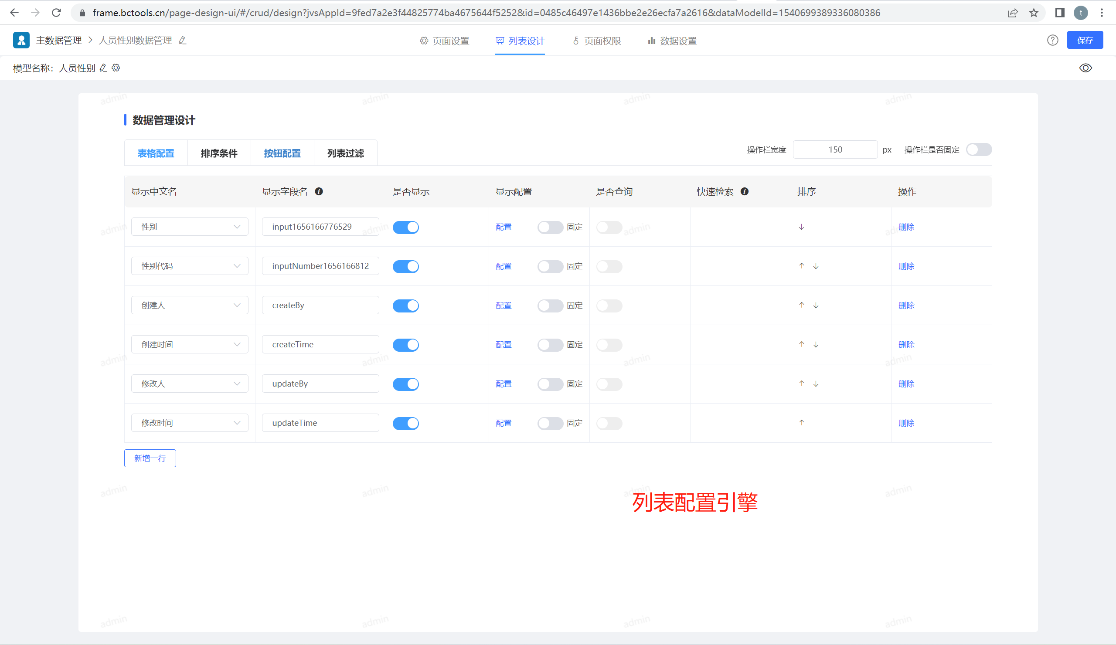Toggle 操作栏是否固定 switch
The height and width of the screenshot is (645, 1116).
(979, 149)
